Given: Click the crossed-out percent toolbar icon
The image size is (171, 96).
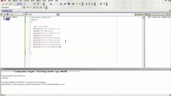Looking at the screenshot, I should [x=73, y=4].
